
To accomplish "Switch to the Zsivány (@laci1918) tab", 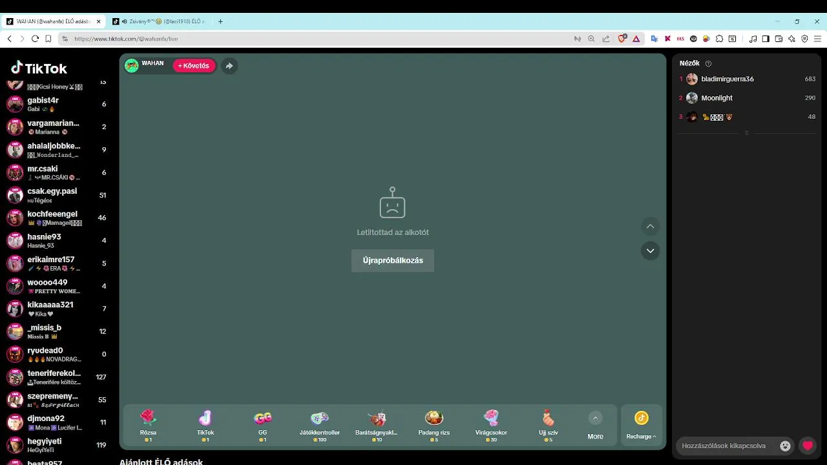I will tap(159, 21).
